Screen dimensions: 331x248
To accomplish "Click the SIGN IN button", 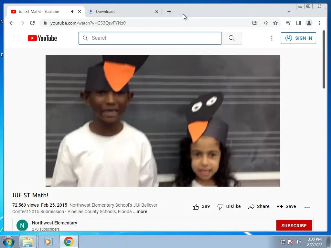I will click(298, 38).
